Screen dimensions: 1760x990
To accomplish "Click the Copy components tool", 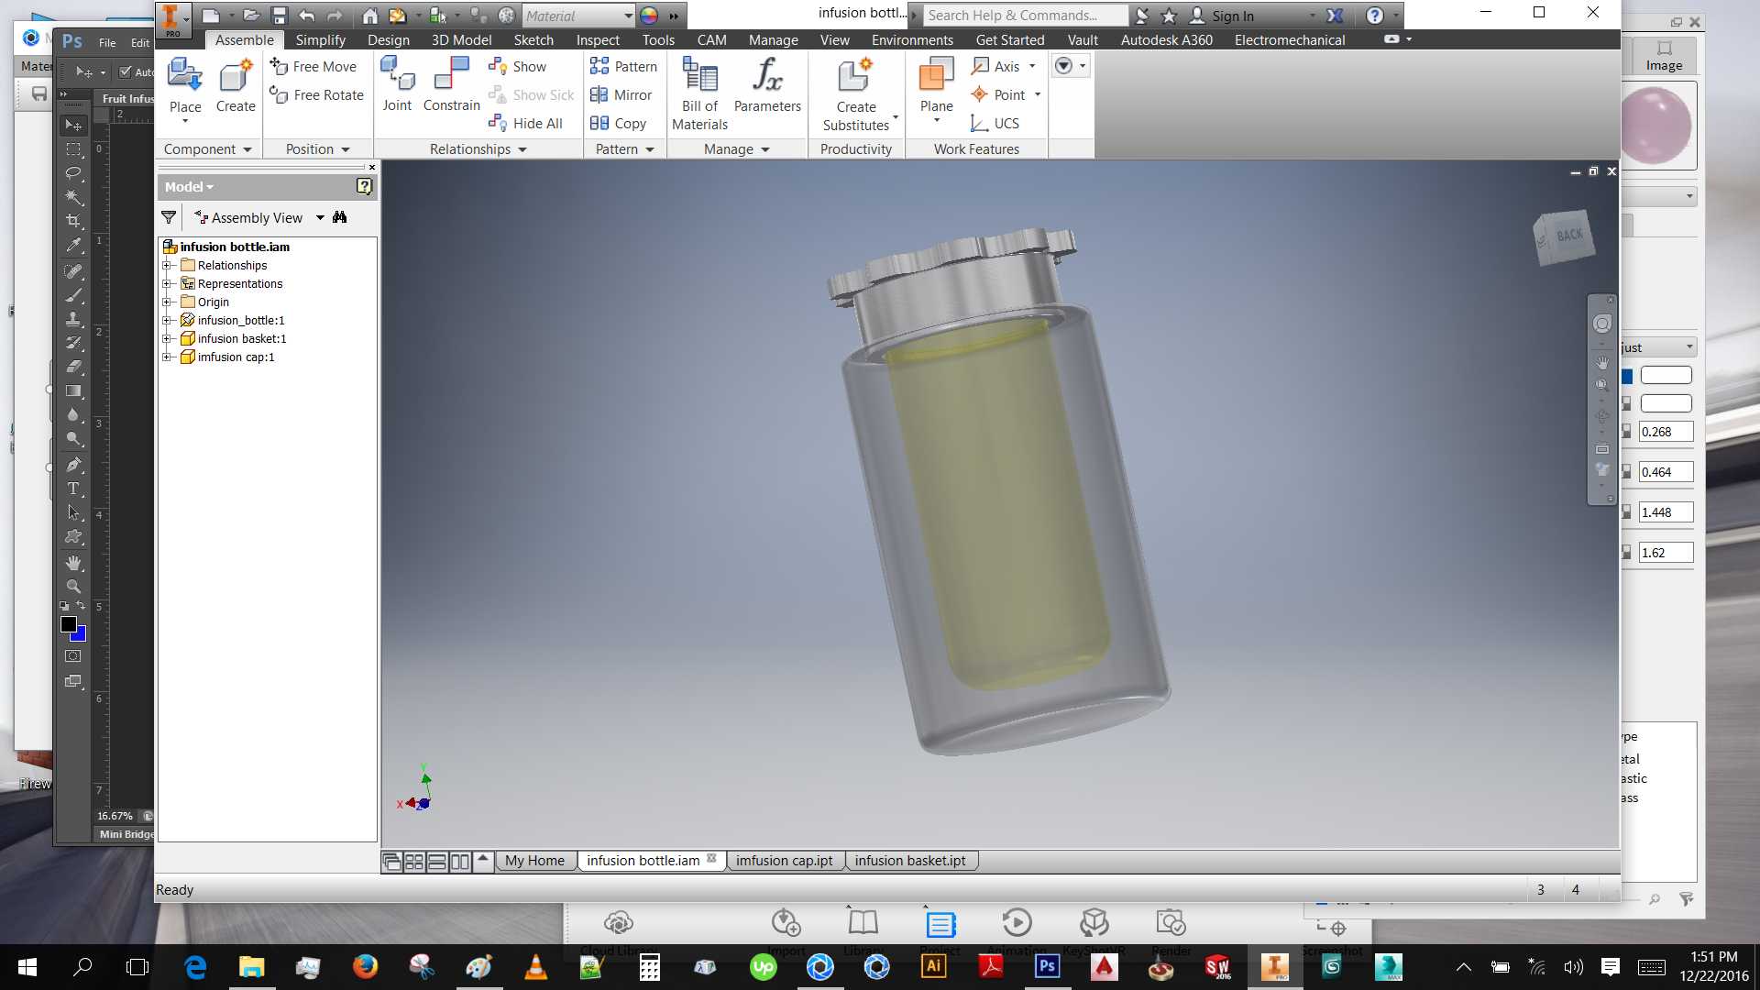I will [x=618, y=123].
